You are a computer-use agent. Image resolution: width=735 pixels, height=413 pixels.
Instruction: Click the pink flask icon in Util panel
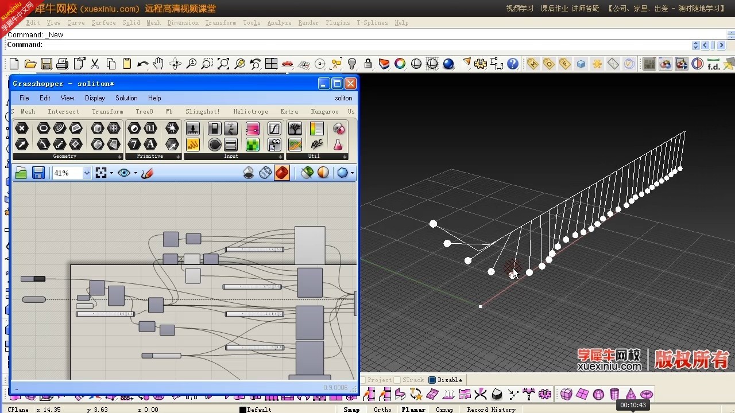(338, 145)
